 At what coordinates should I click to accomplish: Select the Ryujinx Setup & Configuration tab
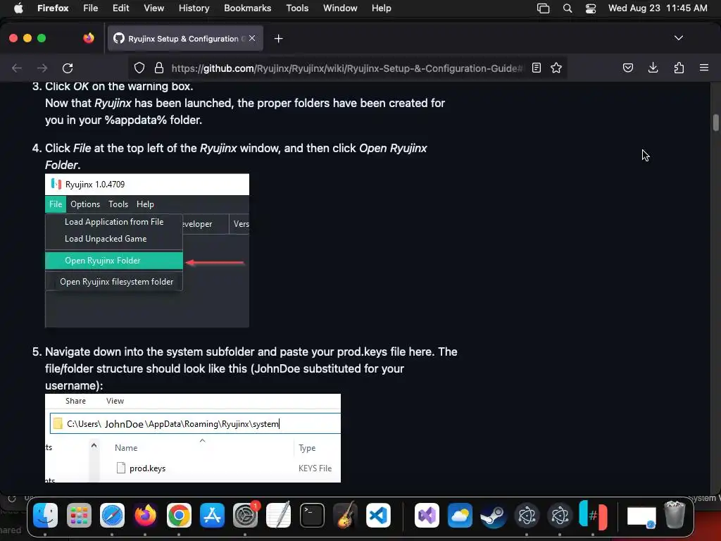pyautogui.click(x=185, y=39)
